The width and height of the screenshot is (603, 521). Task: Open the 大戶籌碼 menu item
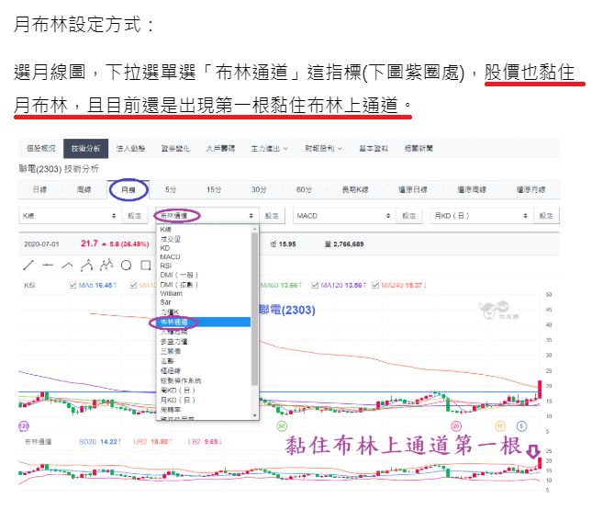[x=220, y=148]
